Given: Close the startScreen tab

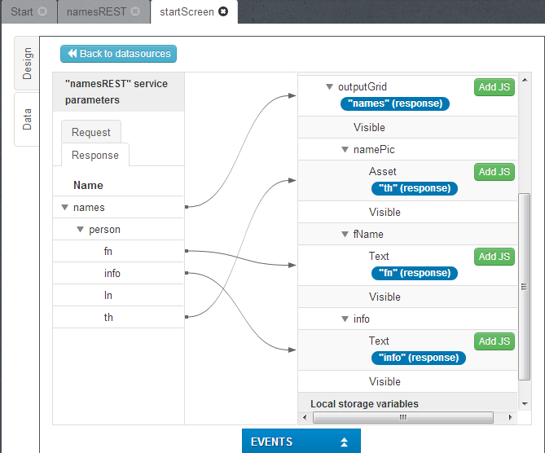Looking at the screenshot, I should 223,12.
